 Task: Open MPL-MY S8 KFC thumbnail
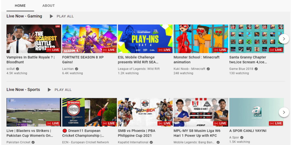[x=201, y=112]
